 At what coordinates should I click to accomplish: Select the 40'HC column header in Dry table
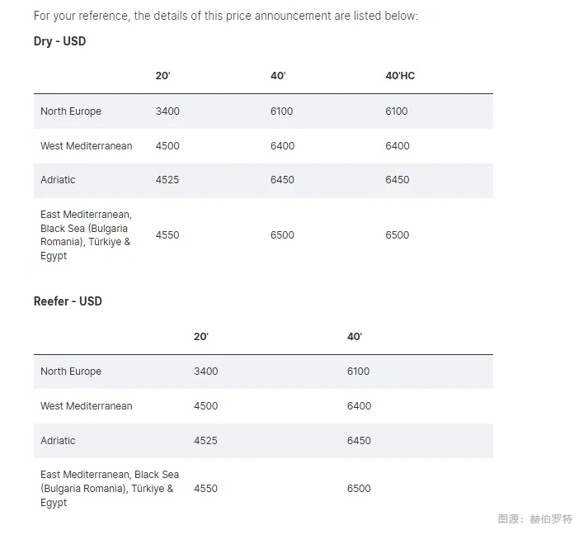tap(400, 76)
